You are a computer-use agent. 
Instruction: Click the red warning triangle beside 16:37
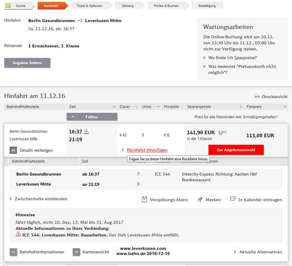86,132
